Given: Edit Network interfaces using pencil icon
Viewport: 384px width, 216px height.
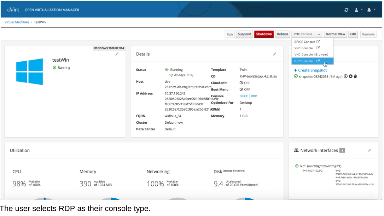Looking at the screenshot, I should click(x=370, y=150).
